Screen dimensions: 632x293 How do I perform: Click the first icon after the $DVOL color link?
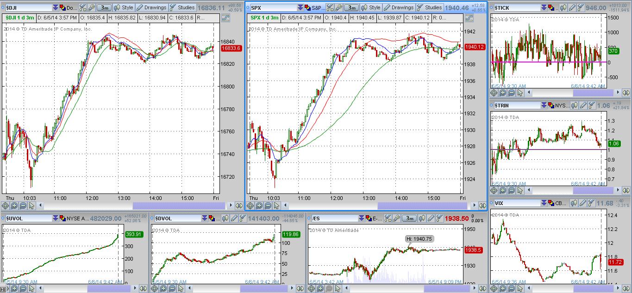pyautogui.click(x=225, y=218)
